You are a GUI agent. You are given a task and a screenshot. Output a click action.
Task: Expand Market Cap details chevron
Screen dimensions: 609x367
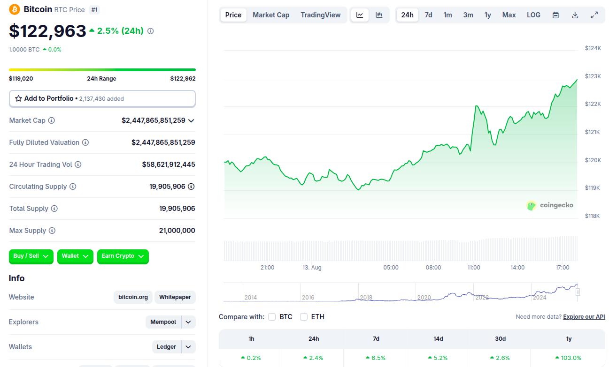pyautogui.click(x=191, y=120)
